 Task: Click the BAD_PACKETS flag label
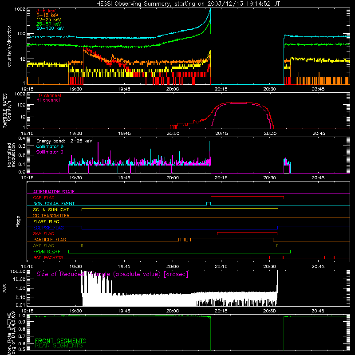(48, 257)
